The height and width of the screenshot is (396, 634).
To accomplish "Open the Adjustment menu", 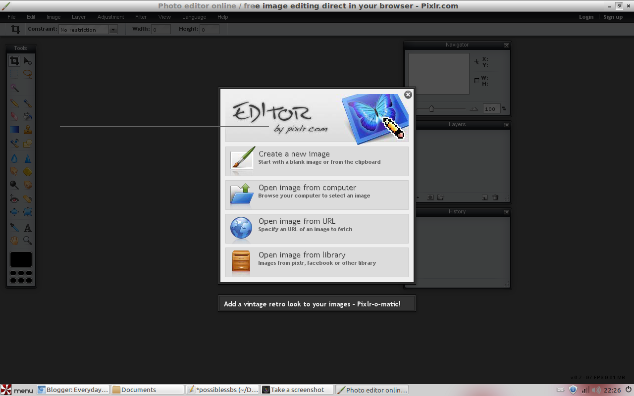I will point(110,17).
